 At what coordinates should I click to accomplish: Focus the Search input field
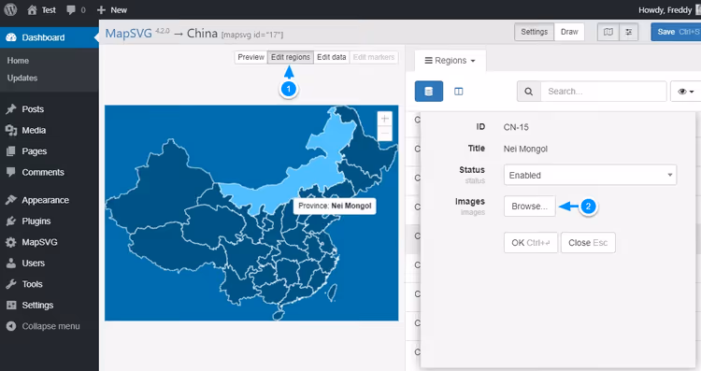(x=603, y=92)
